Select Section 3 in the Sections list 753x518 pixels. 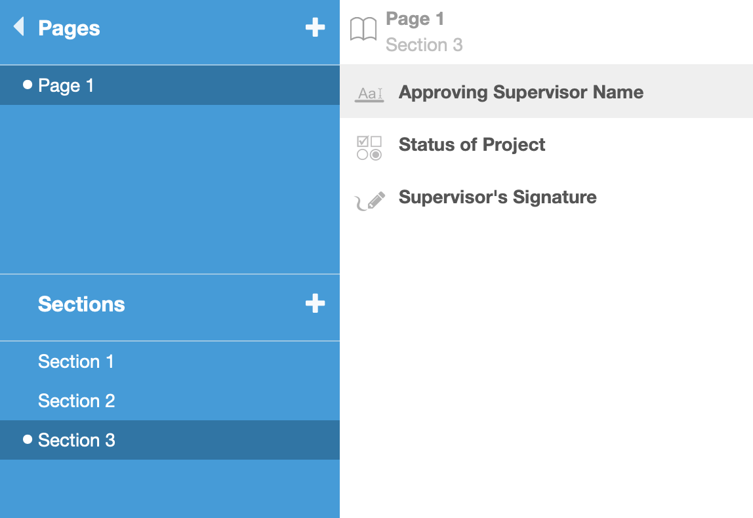(x=77, y=441)
